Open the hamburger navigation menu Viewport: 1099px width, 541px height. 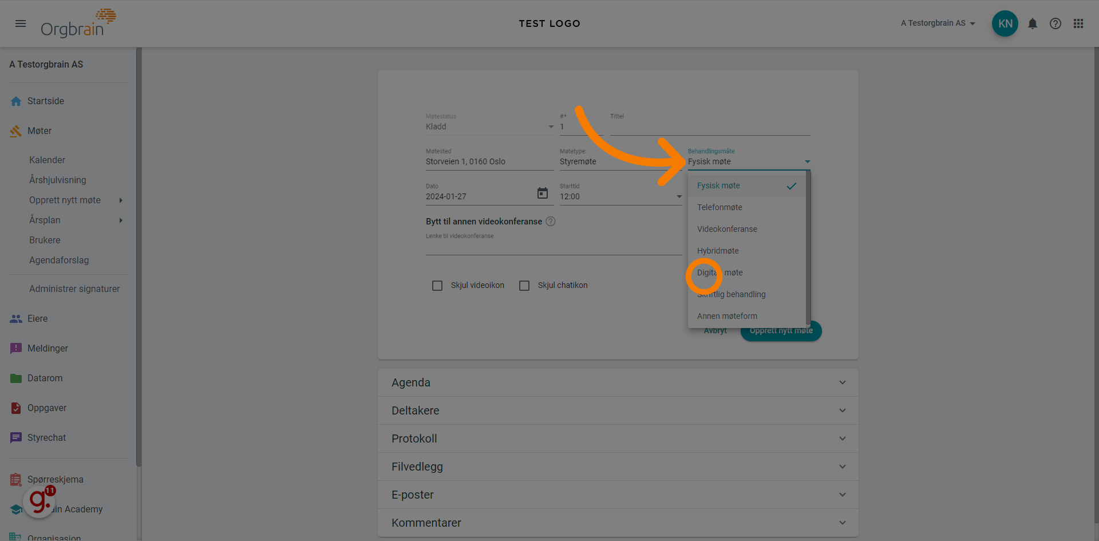[x=21, y=23]
